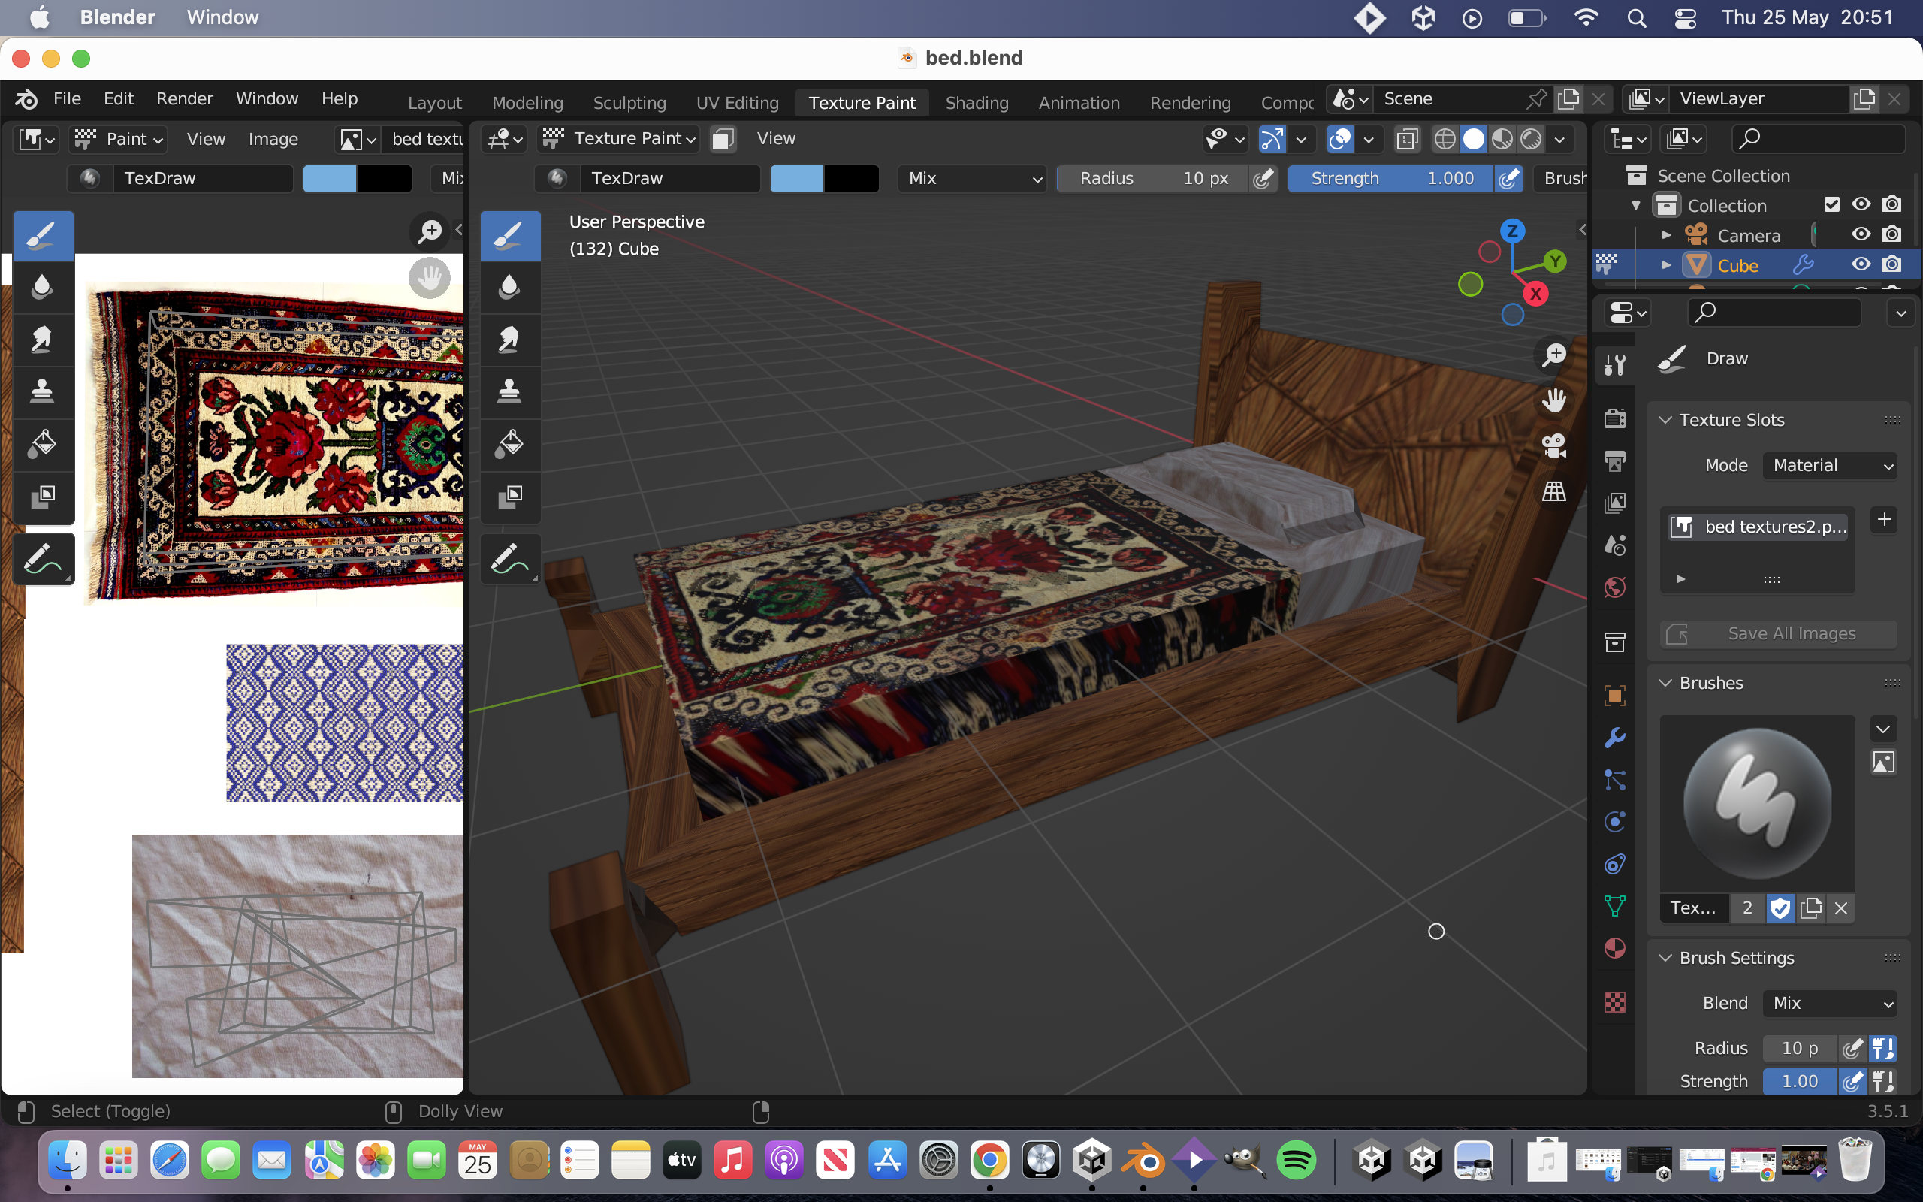
Task: Open the Render menu
Action: [184, 98]
